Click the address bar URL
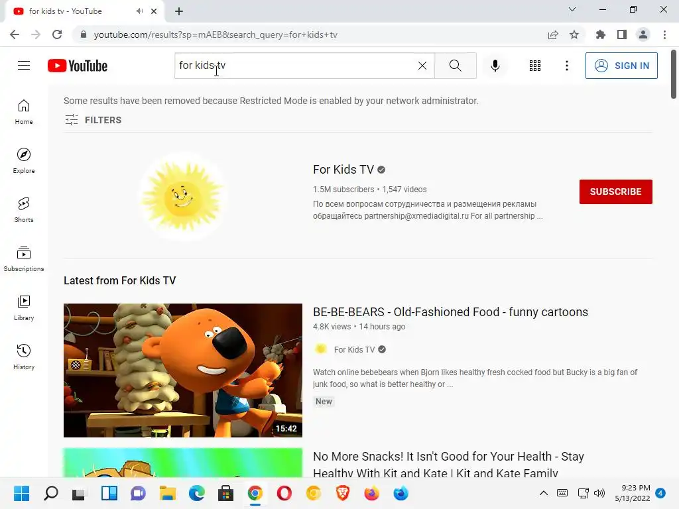This screenshot has height=509, width=679. tap(216, 34)
